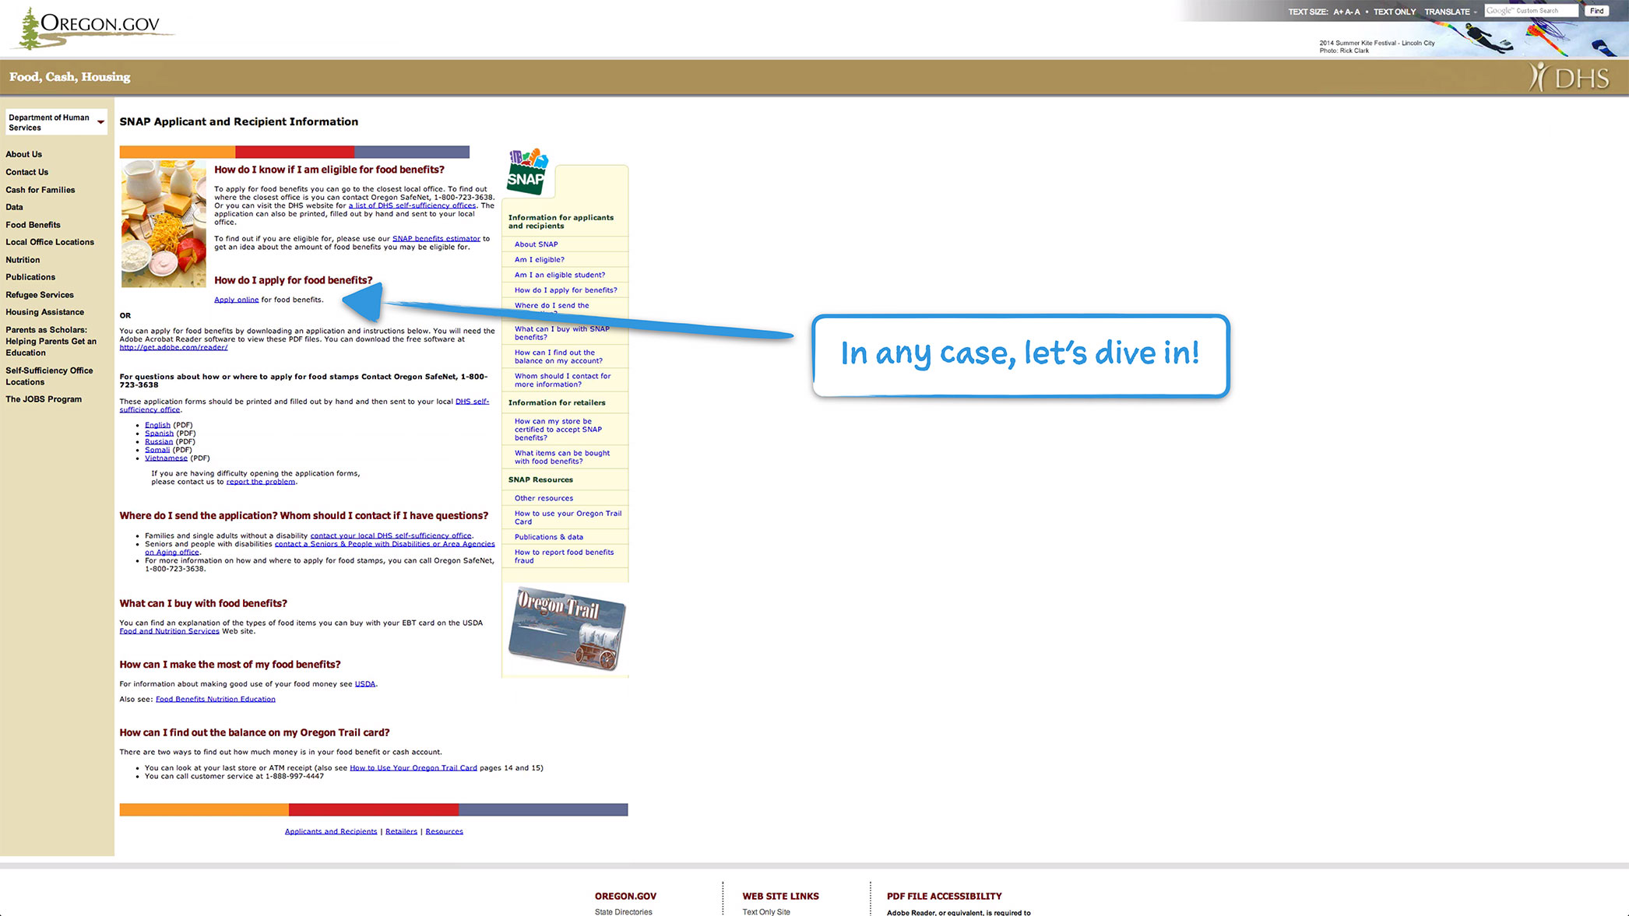Image resolution: width=1629 pixels, height=916 pixels.
Task: Go to Refugee Services in sidebar
Action: pos(40,295)
